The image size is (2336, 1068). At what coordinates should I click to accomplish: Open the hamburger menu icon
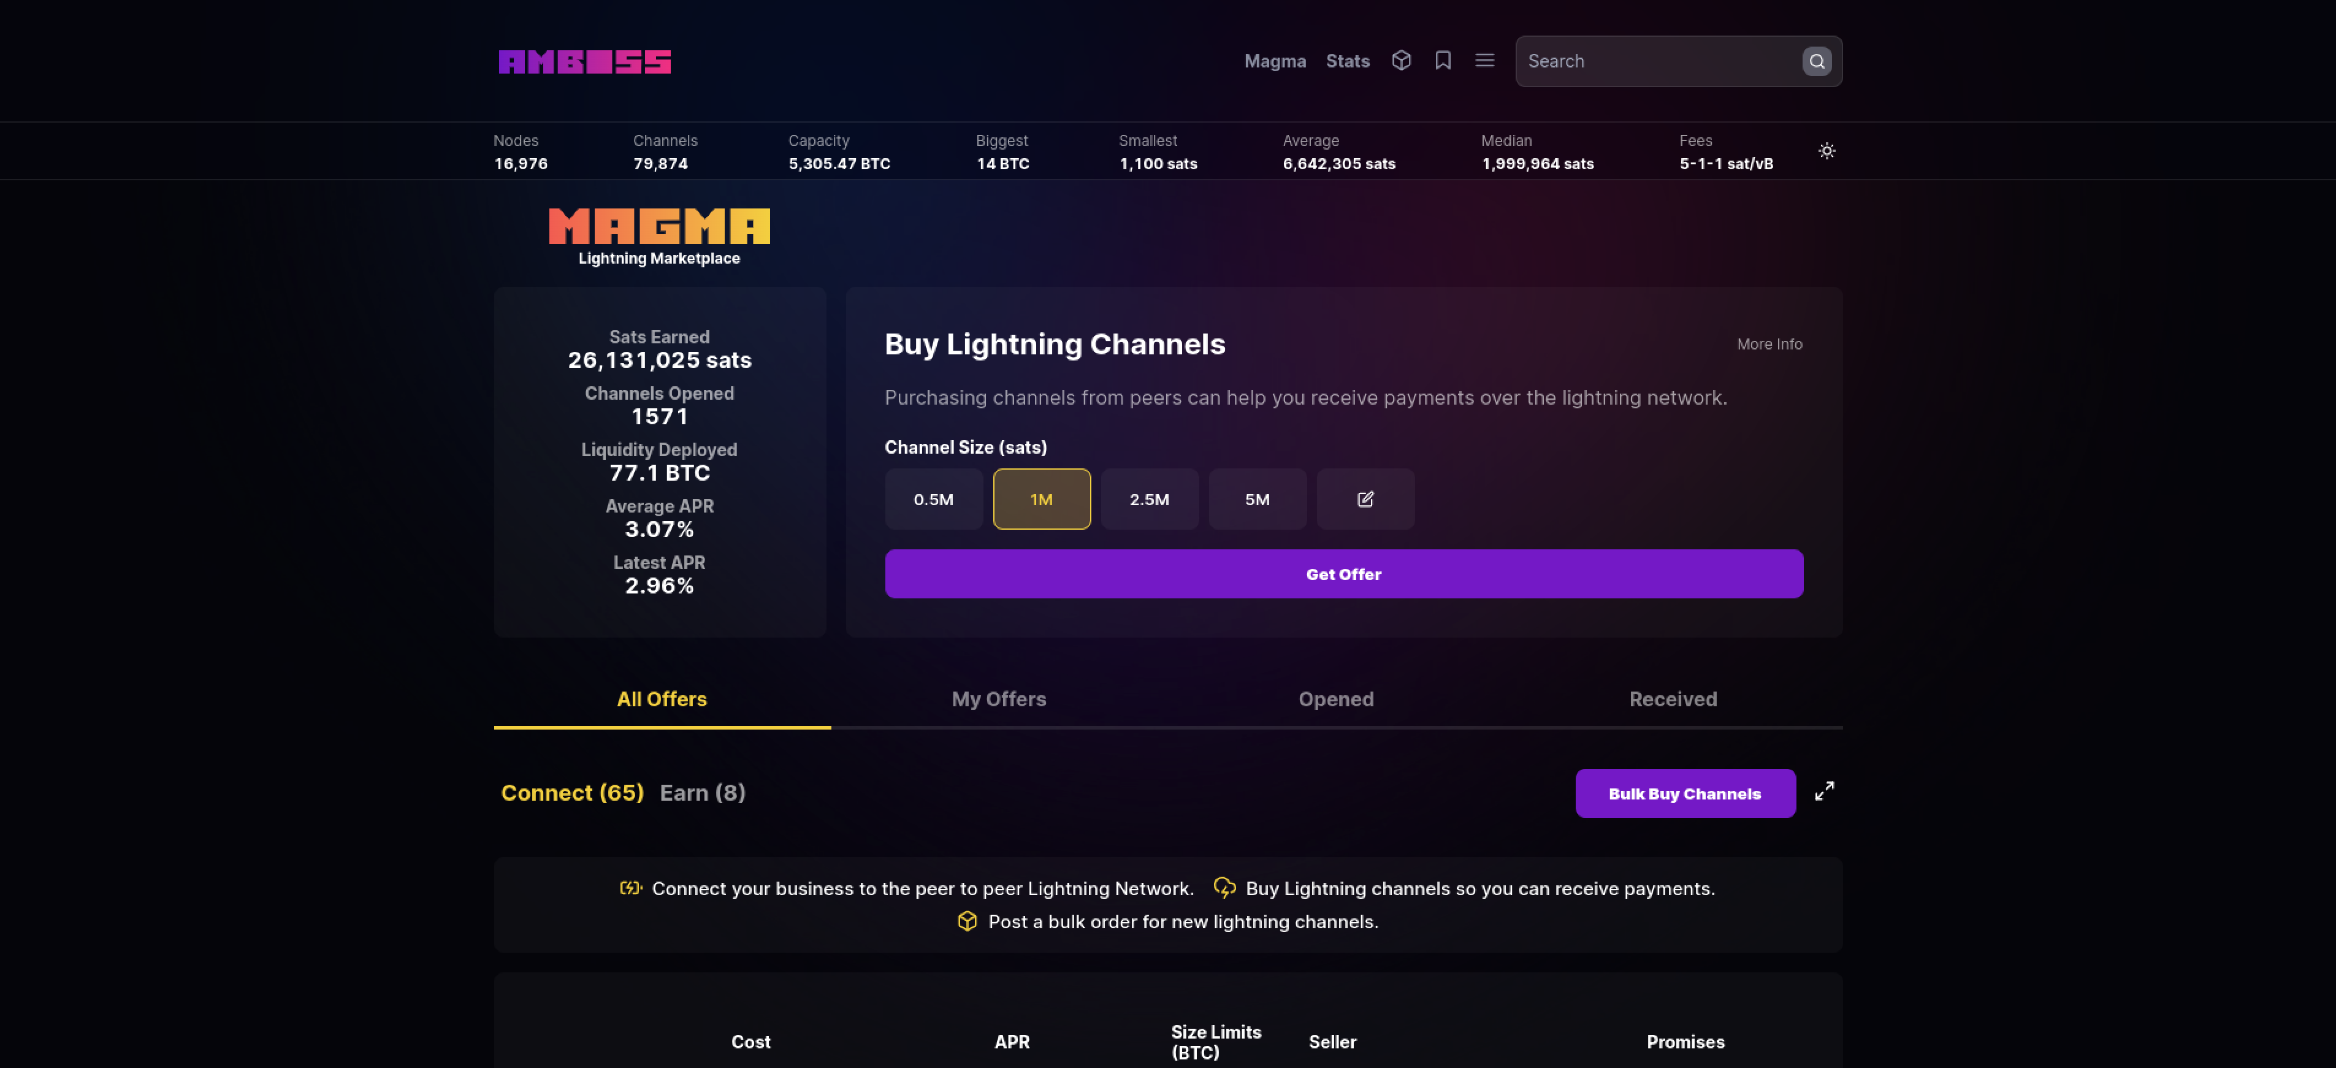pos(1484,61)
